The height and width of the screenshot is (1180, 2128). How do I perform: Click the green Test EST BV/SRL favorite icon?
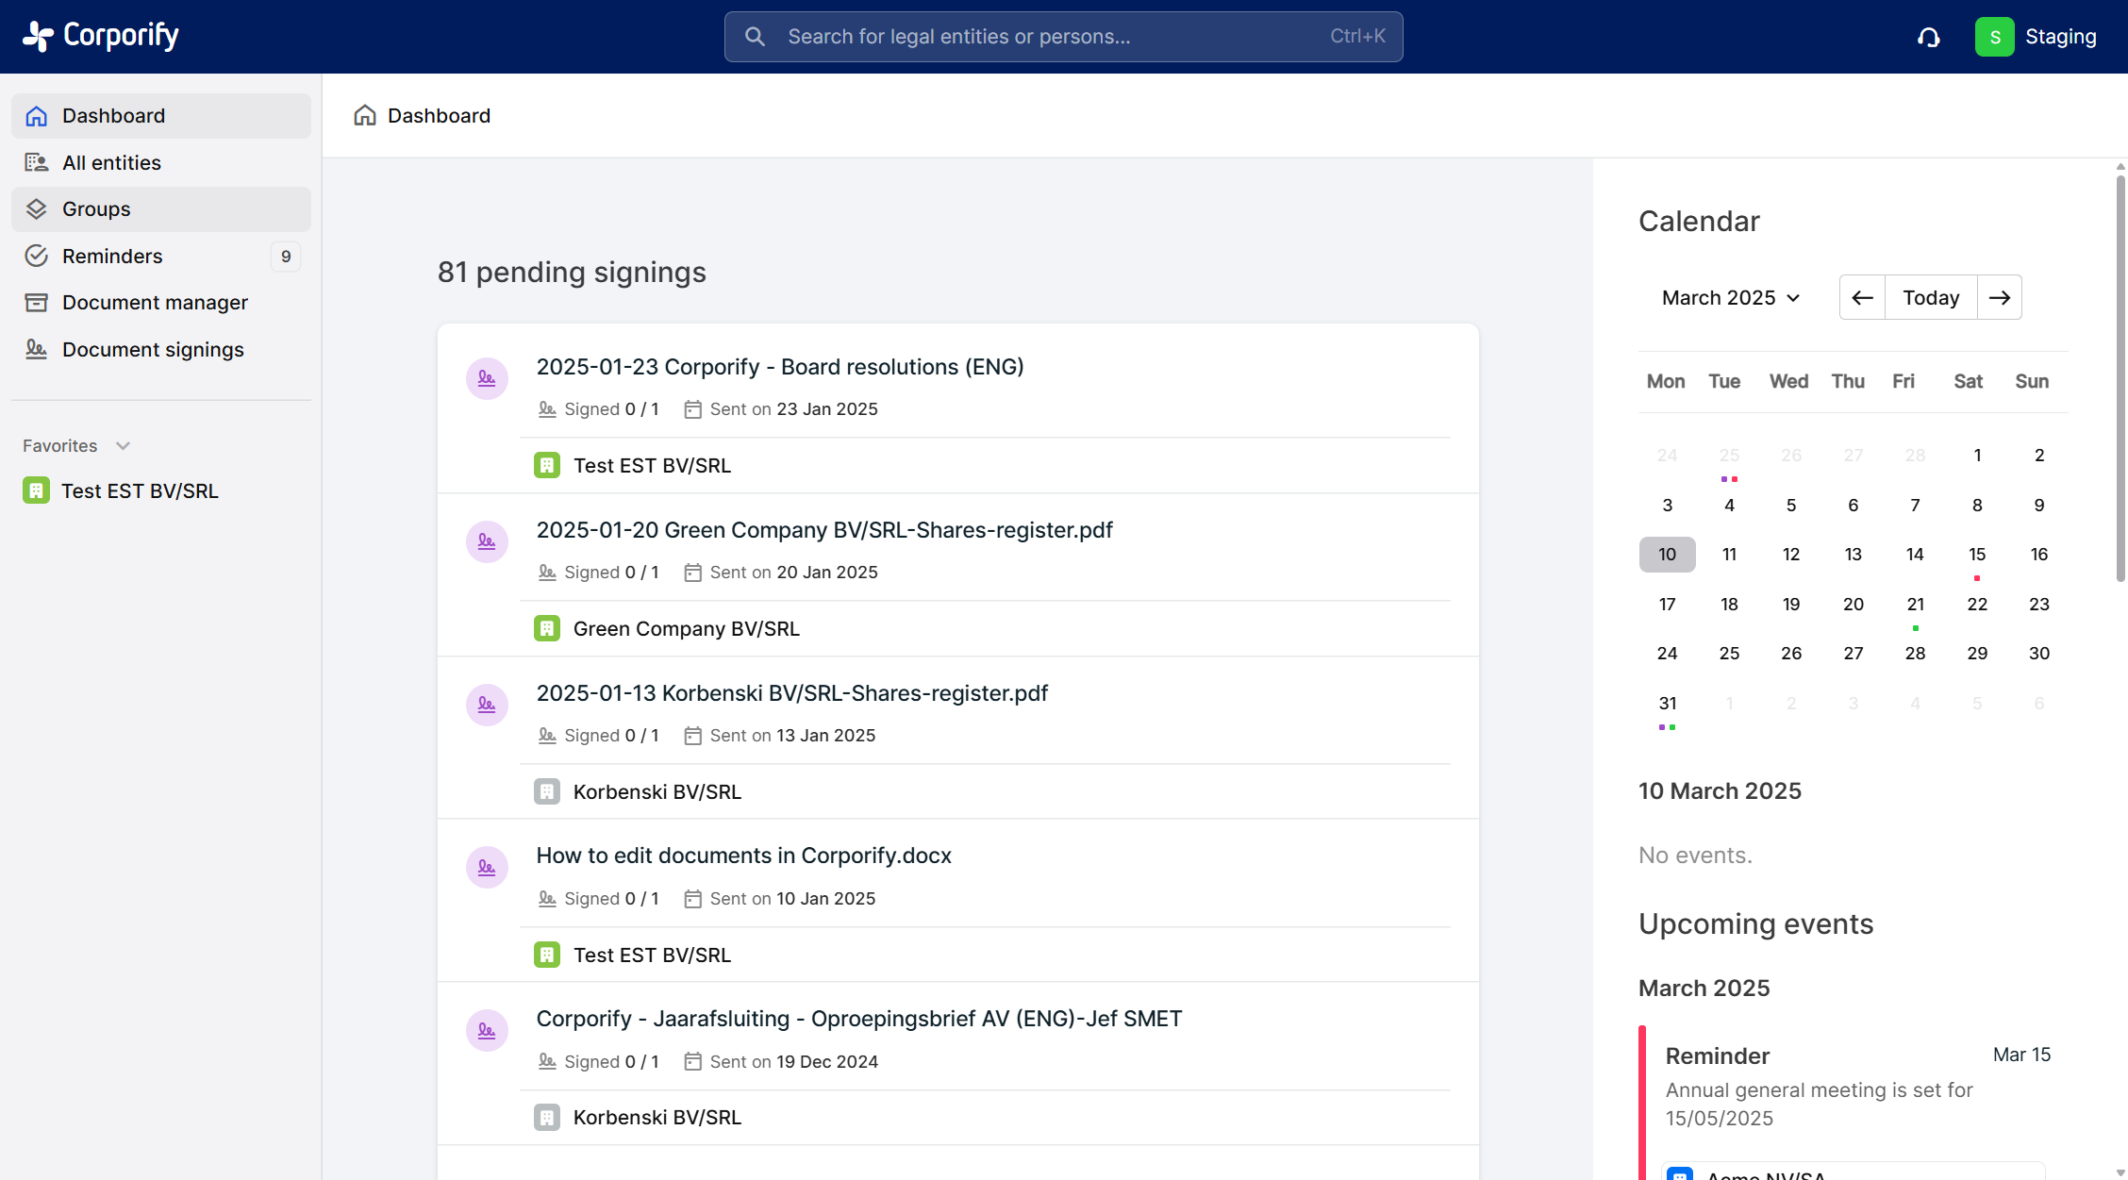click(36, 490)
